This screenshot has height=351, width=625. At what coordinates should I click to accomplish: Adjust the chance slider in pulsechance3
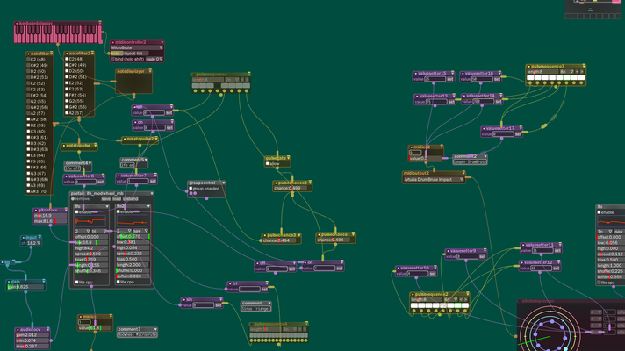tap(281, 240)
